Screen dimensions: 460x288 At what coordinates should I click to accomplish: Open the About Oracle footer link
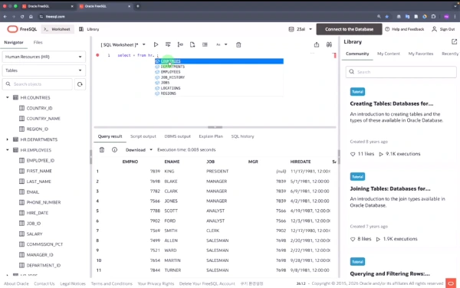[16, 283]
